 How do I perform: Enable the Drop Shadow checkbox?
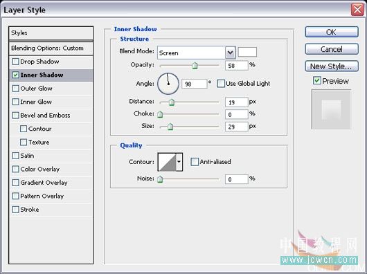point(15,62)
